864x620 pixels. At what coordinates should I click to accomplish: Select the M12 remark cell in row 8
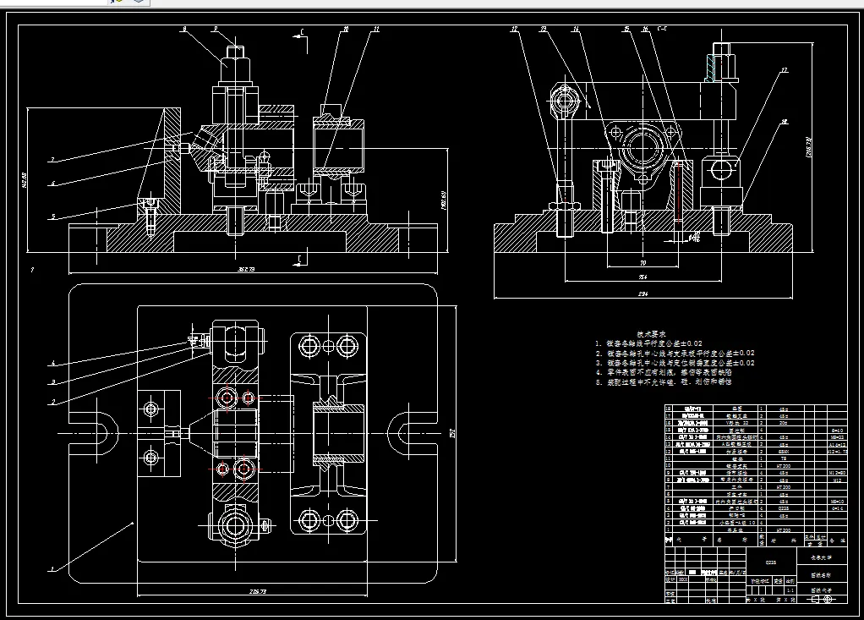click(x=837, y=480)
